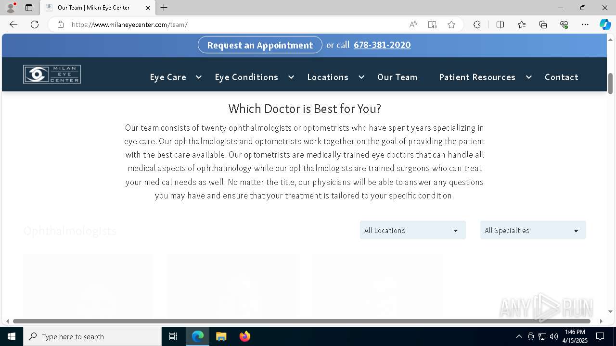Click the taskbar search box
Screen dimensions: 616x346
92,336
